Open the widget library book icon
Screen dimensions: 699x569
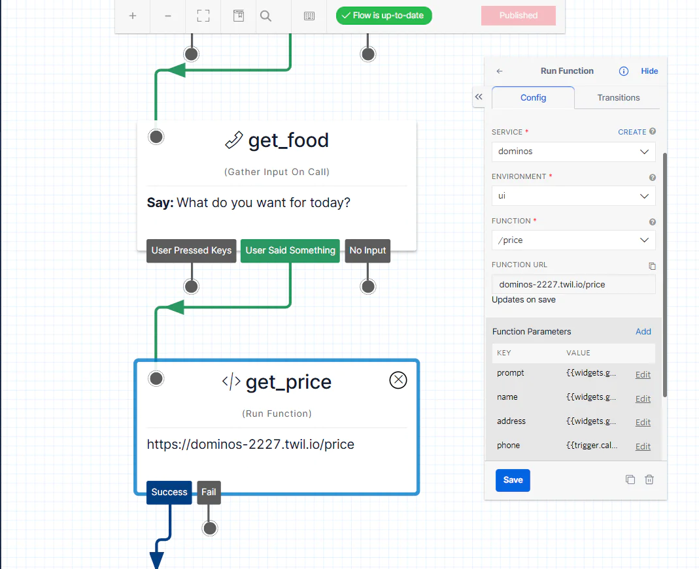click(x=239, y=16)
